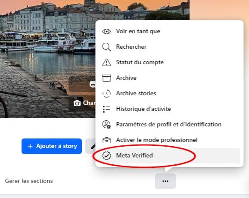The image size is (249, 198).
Task: Click the profile gear icon for Paramètres
Action: coord(106,125)
